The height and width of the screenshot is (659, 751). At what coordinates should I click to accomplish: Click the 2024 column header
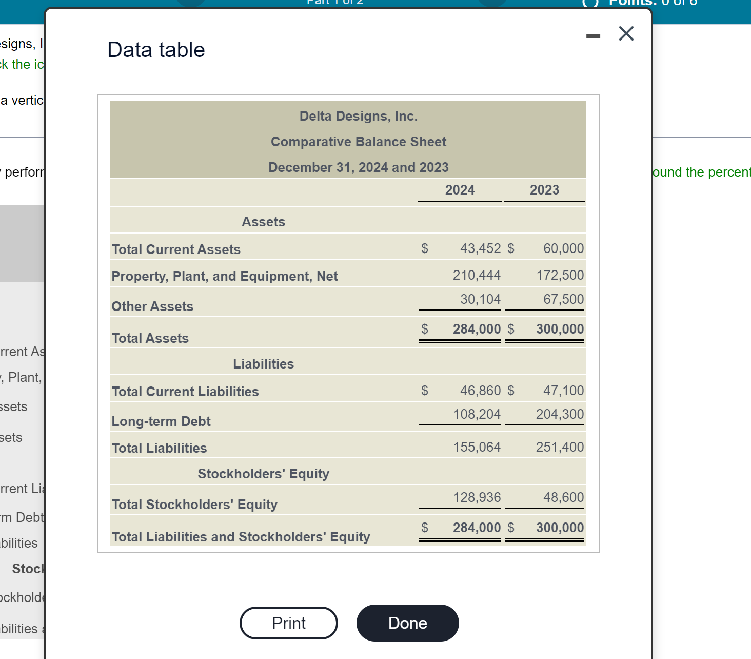tap(459, 189)
